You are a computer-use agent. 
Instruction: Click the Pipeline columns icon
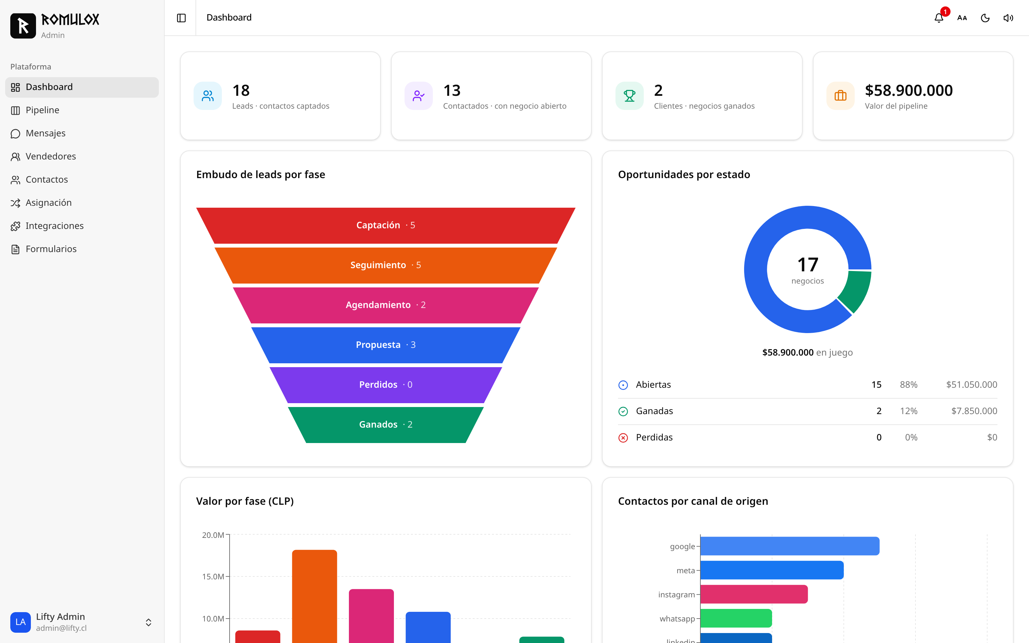pos(15,111)
